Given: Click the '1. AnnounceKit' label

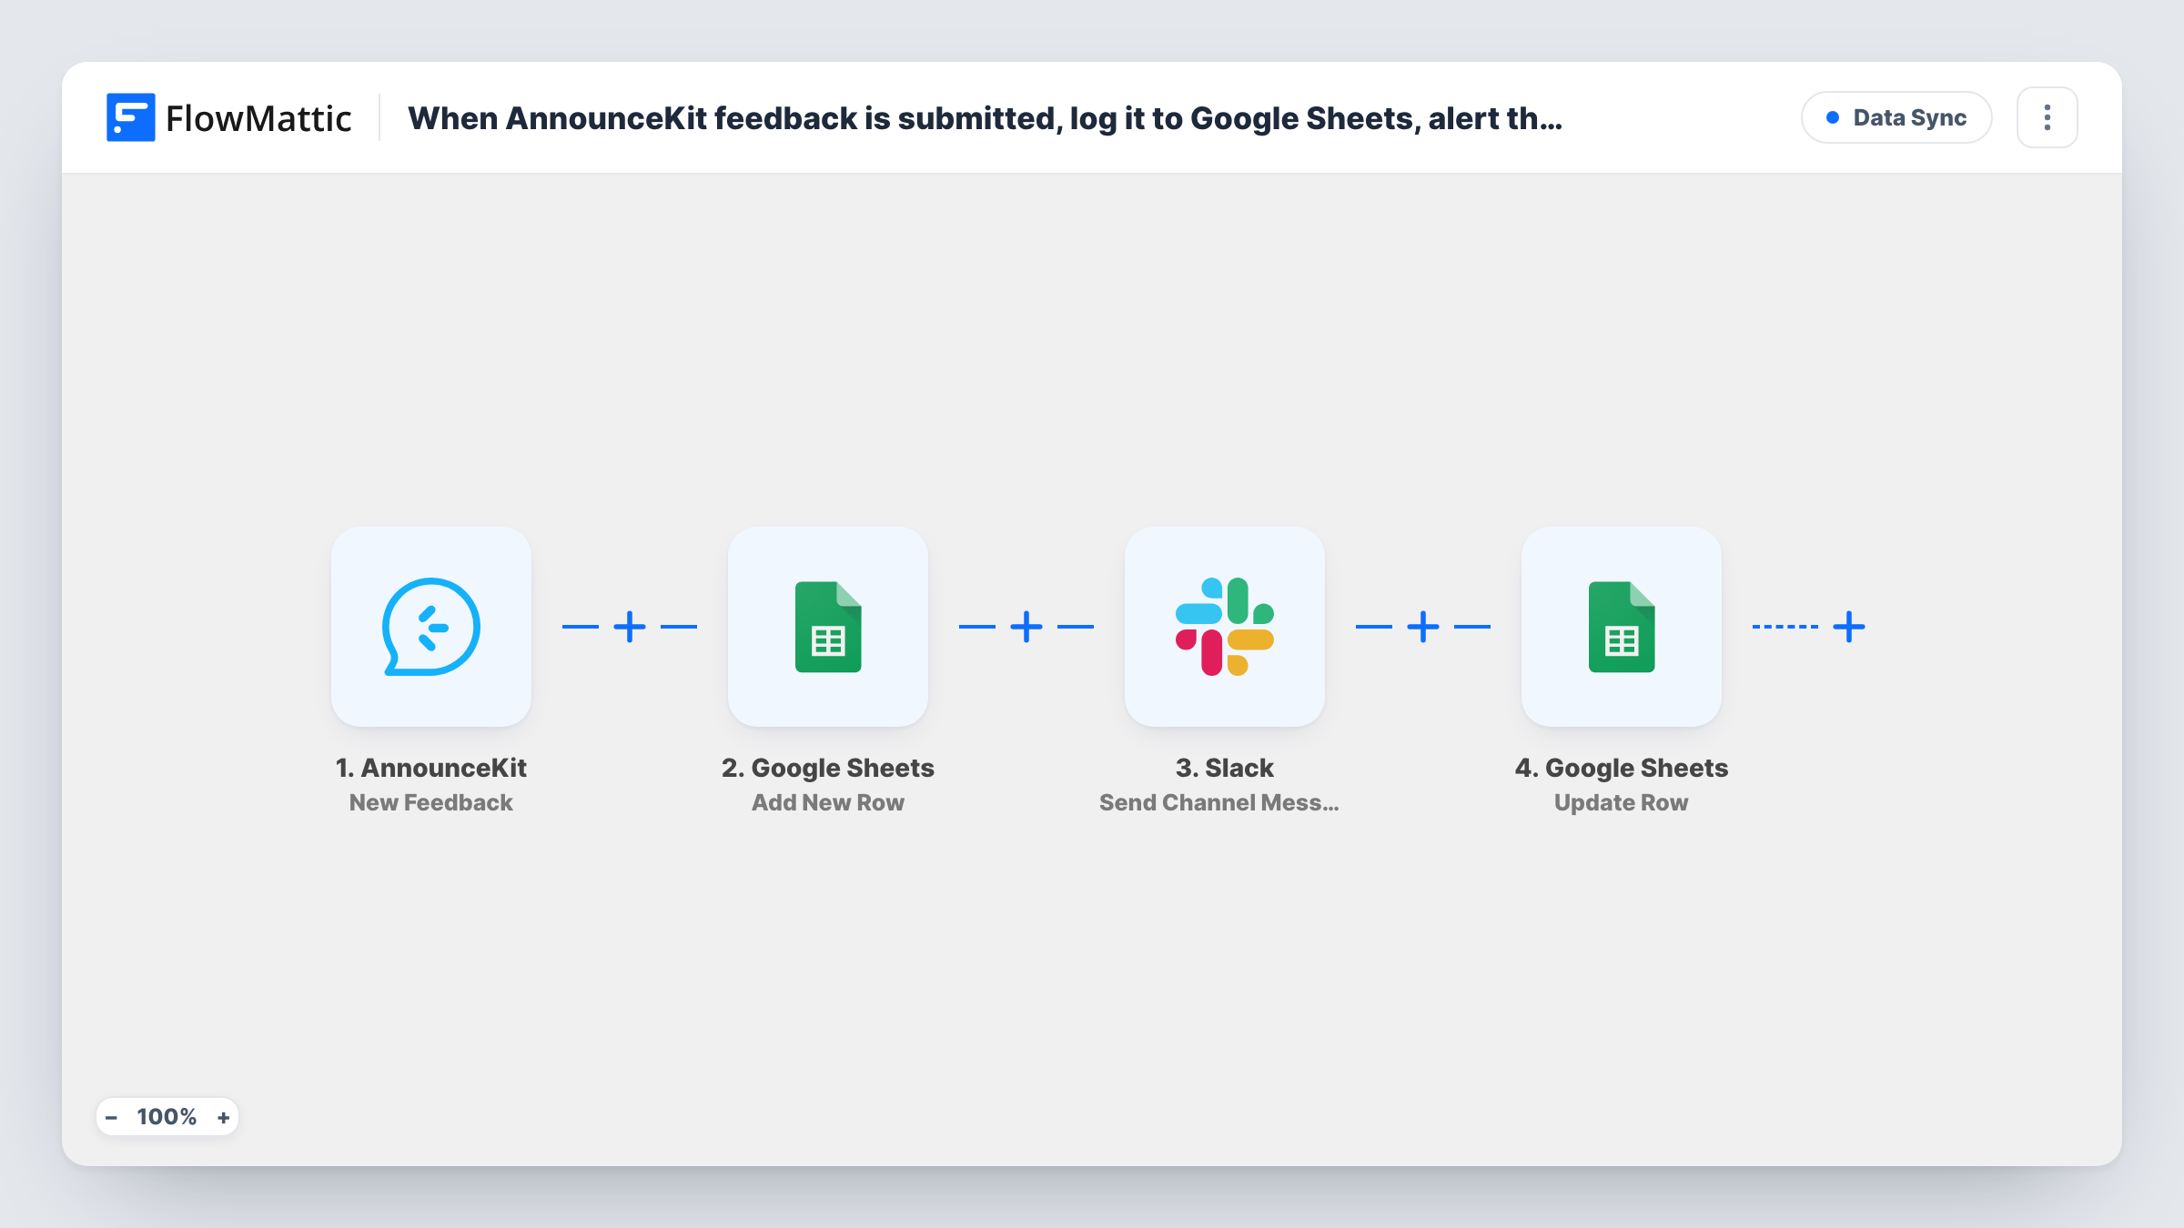Looking at the screenshot, I should click(x=431, y=768).
